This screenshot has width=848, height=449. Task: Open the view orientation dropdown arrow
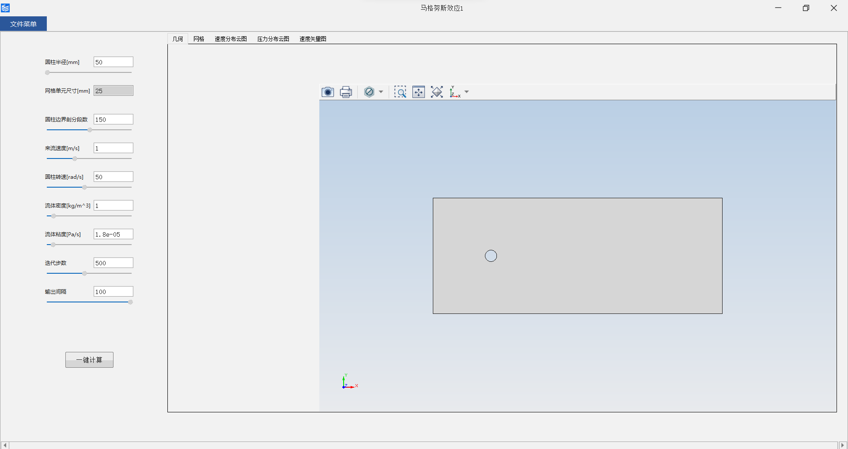coord(466,92)
